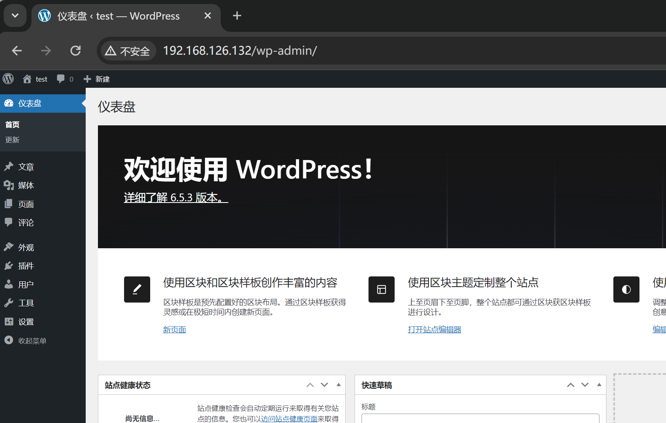
Task: Open the 设置 menu in sidebar
Action: 26,322
